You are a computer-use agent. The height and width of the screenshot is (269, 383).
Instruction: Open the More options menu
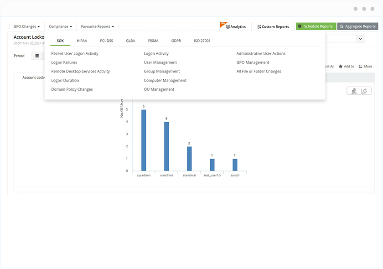pyautogui.click(x=365, y=66)
